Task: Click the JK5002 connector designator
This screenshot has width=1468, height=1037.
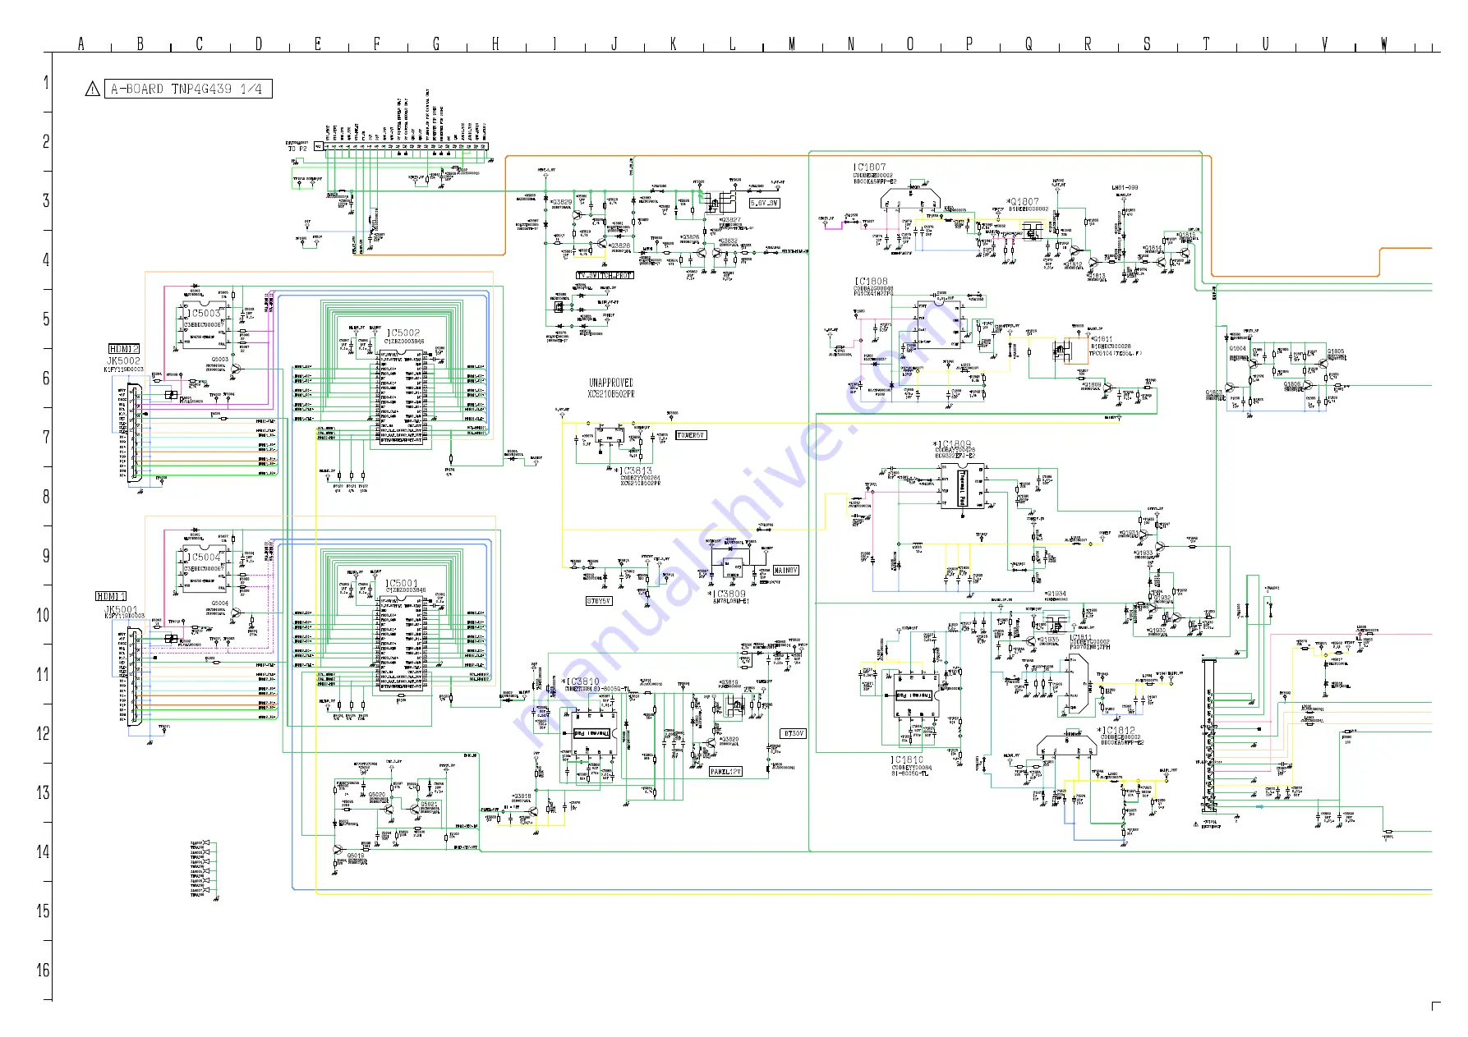Action: 123,360
